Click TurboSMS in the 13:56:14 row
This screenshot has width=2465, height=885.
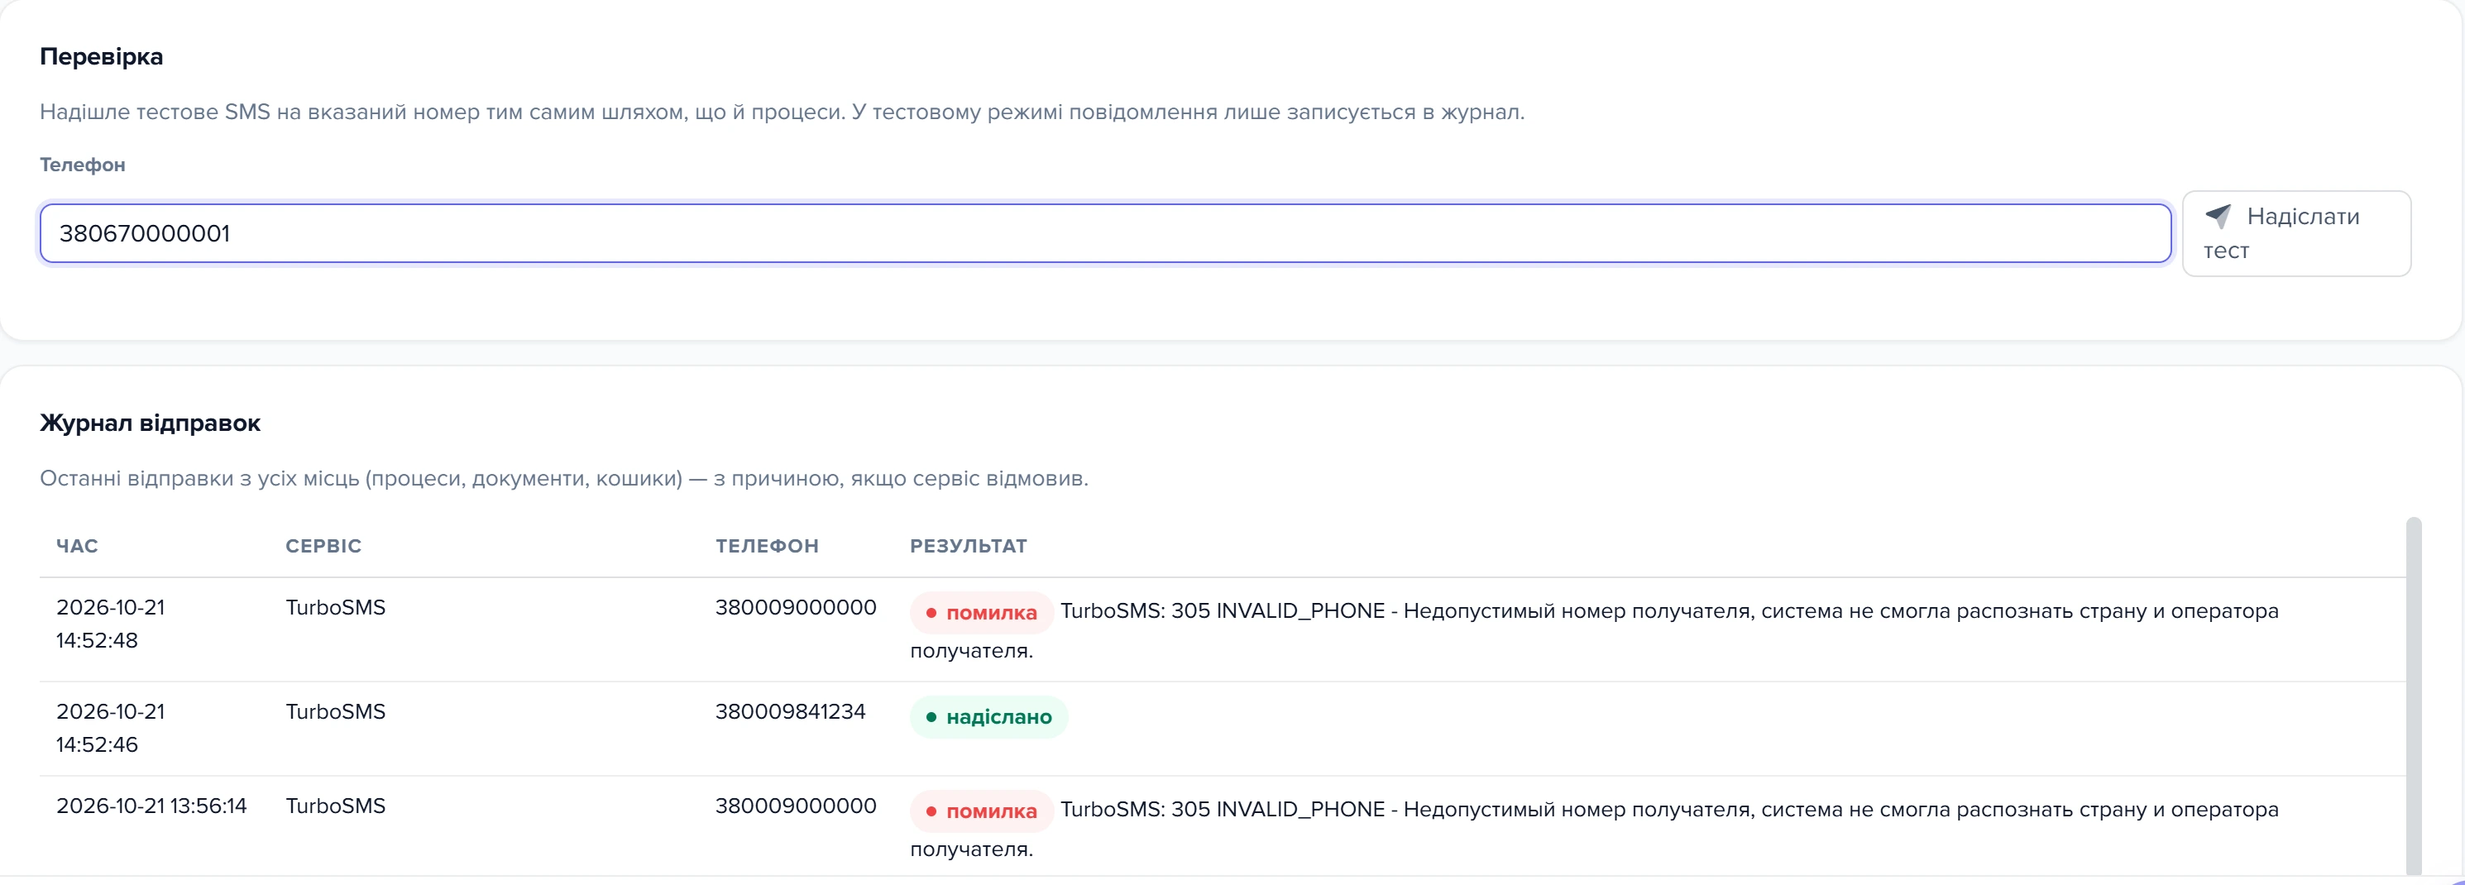[335, 806]
